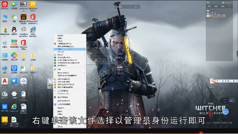Choose 360 force delete entry
This screenshot has width=238, height=134.
[70, 82]
